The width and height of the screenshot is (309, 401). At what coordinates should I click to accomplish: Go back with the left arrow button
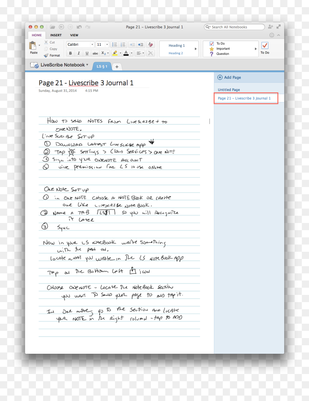coord(61,27)
